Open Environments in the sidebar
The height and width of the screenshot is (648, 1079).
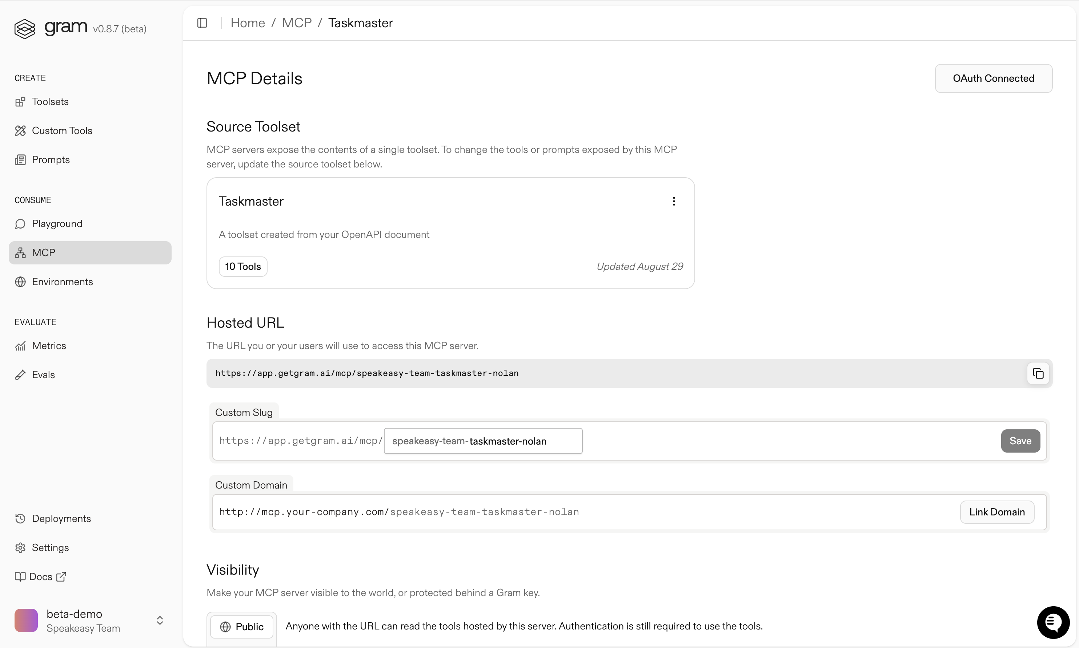(62, 282)
